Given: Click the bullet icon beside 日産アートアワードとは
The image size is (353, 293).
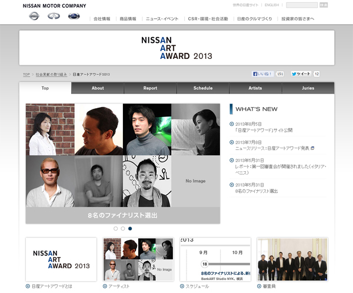Looking at the screenshot, I should coord(28,287).
